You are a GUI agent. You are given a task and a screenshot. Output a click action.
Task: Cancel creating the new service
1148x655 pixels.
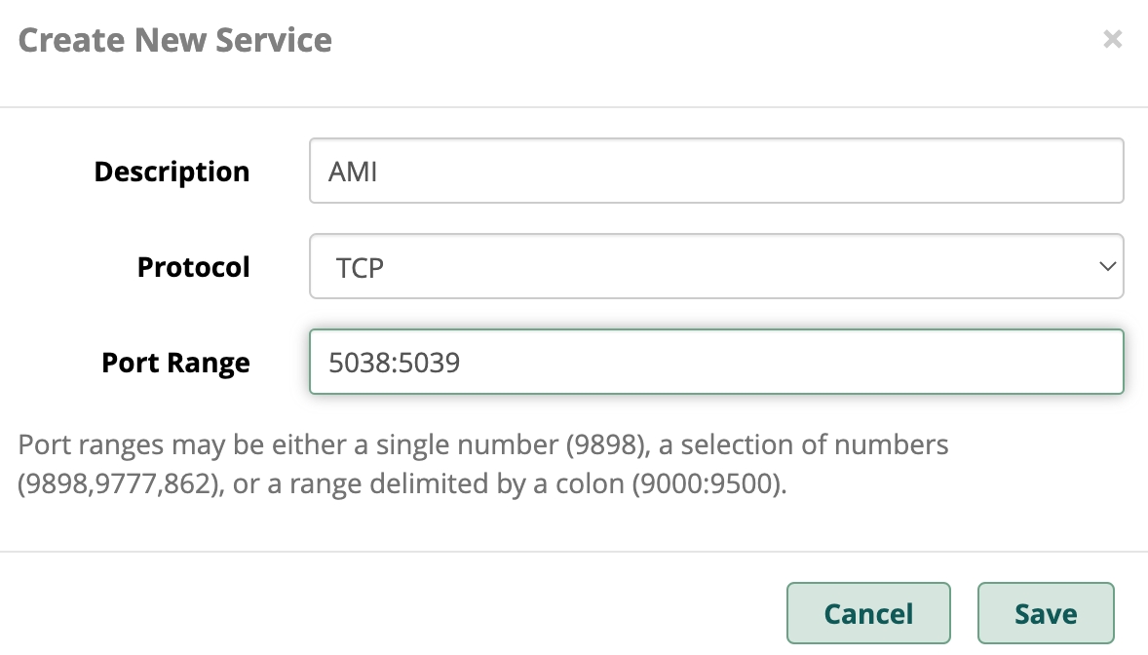tap(868, 613)
